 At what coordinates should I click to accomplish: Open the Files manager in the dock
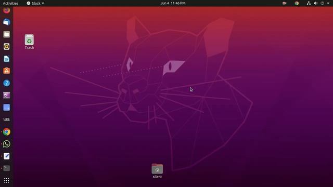(6, 34)
